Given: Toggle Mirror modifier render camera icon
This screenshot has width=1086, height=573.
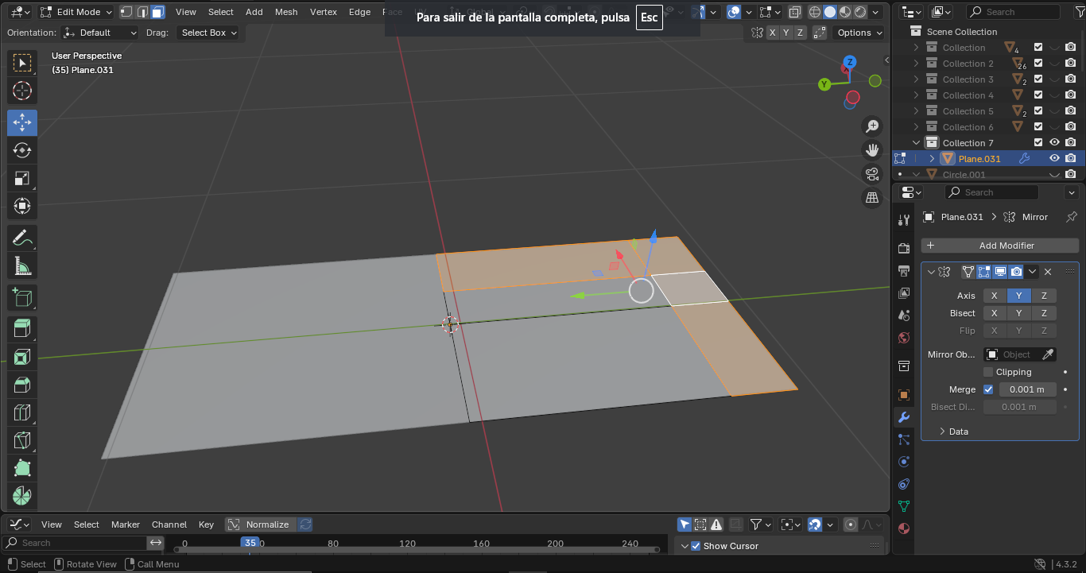Looking at the screenshot, I should click(x=1016, y=272).
